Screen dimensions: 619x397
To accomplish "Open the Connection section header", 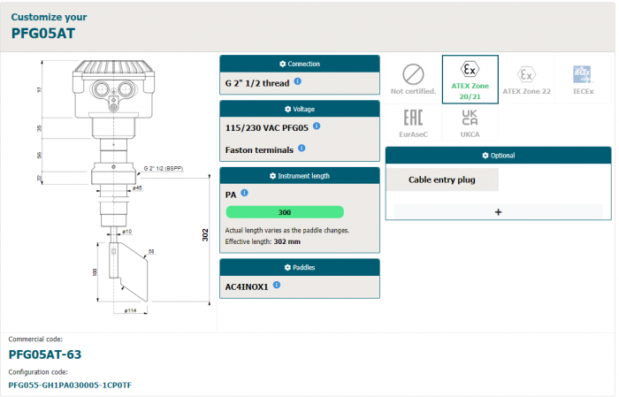I will (300, 64).
